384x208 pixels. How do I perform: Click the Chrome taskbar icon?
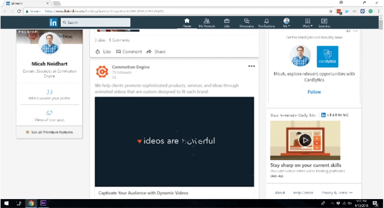pos(31,203)
